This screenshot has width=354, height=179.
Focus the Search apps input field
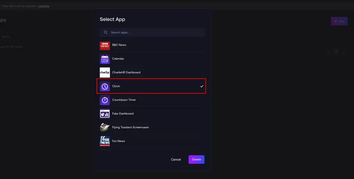coord(152,32)
